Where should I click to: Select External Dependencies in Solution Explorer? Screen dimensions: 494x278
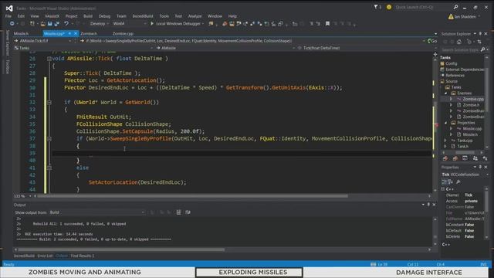point(465,69)
